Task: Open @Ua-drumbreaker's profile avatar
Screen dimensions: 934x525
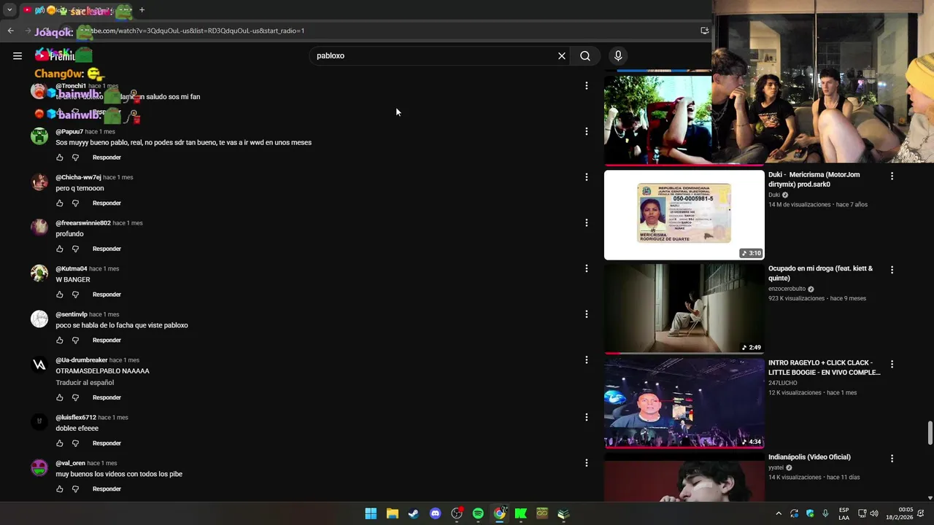Action: click(x=39, y=365)
